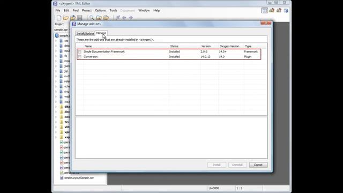Expand the svg folder in project tree

(56, 92)
